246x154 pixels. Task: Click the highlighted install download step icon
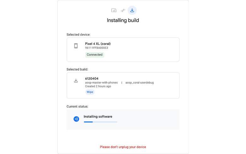[x=132, y=10]
